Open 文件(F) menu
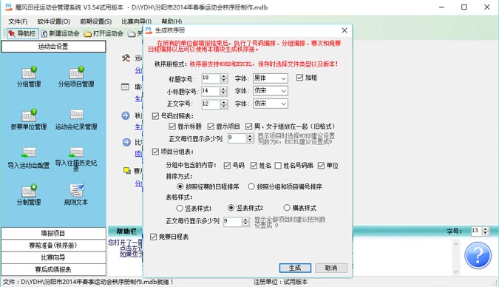499x287 pixels. pos(18,21)
